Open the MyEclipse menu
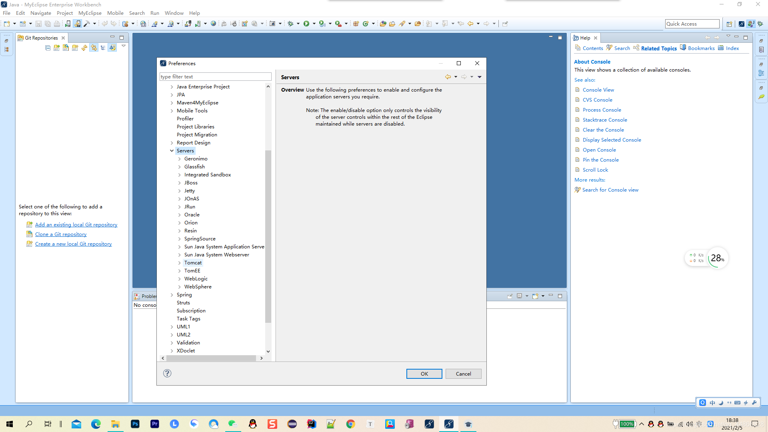 [90, 13]
